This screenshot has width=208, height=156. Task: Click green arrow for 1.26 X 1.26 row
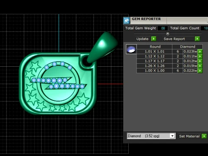tap(200, 66)
